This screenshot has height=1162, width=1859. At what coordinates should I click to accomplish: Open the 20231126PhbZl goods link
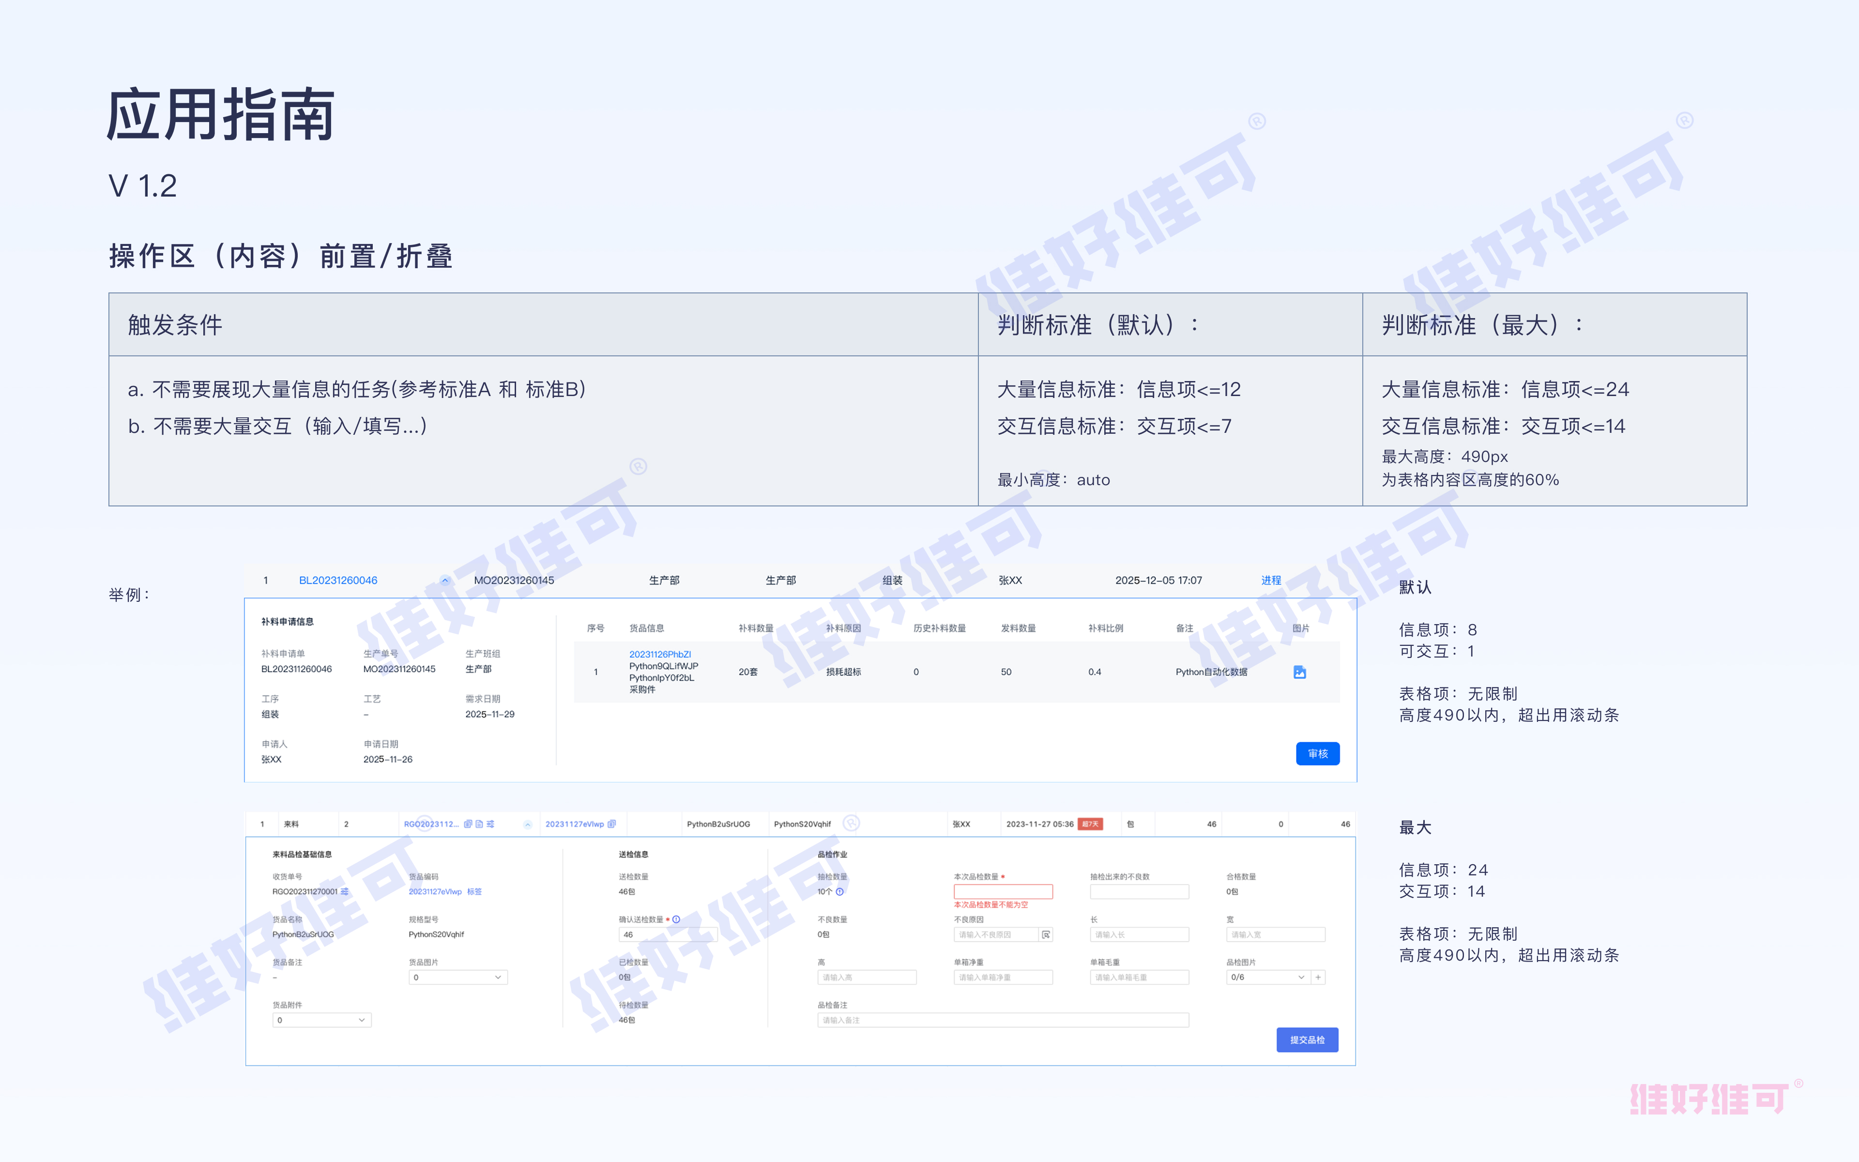coord(661,655)
